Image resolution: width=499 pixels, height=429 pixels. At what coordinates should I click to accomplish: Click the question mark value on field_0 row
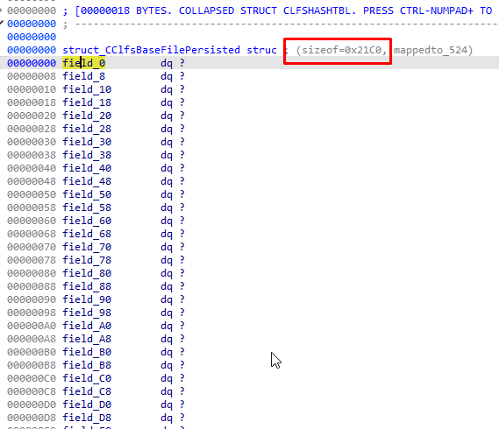182,63
